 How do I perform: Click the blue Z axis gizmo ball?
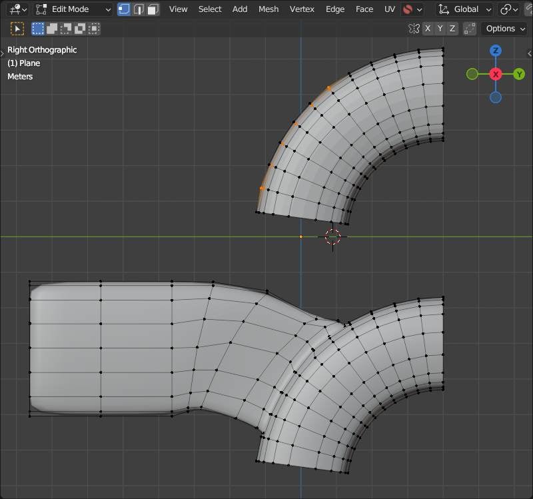[x=496, y=51]
